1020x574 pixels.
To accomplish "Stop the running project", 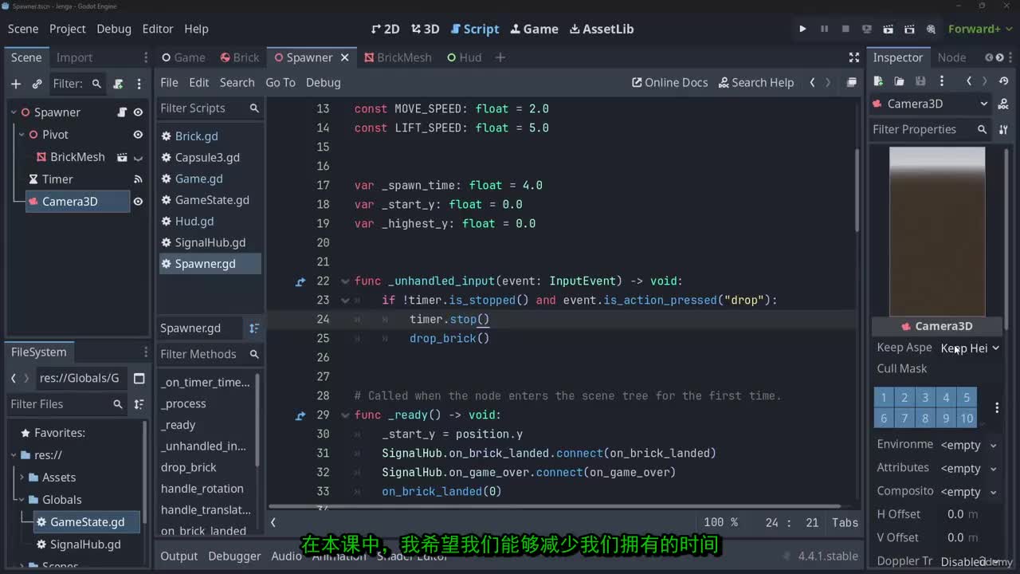I will 845,29.
